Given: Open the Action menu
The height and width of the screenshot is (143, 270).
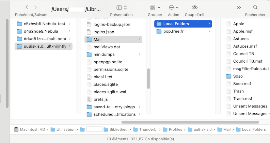Looking at the screenshot, I should (174, 7).
